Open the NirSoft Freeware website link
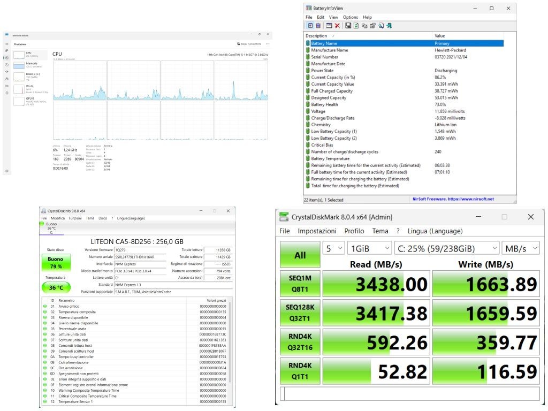 [453, 199]
